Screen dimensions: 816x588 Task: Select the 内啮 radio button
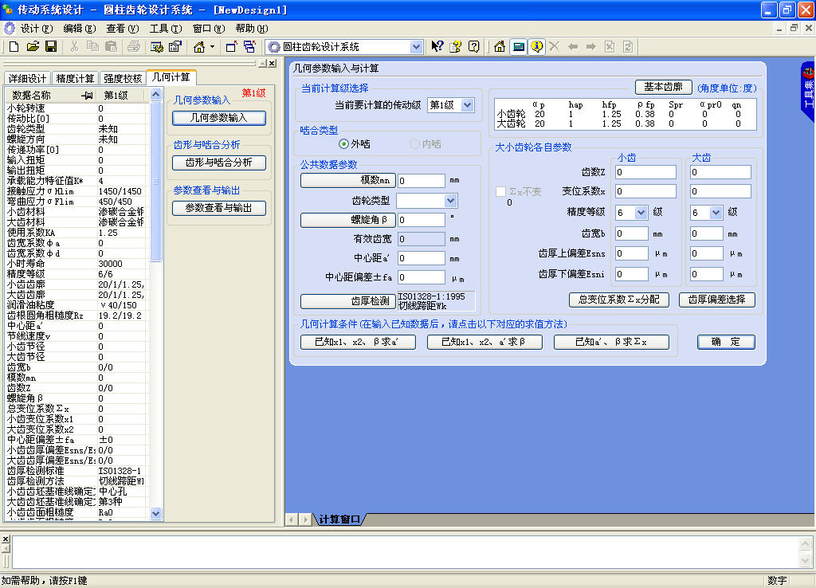tap(414, 143)
